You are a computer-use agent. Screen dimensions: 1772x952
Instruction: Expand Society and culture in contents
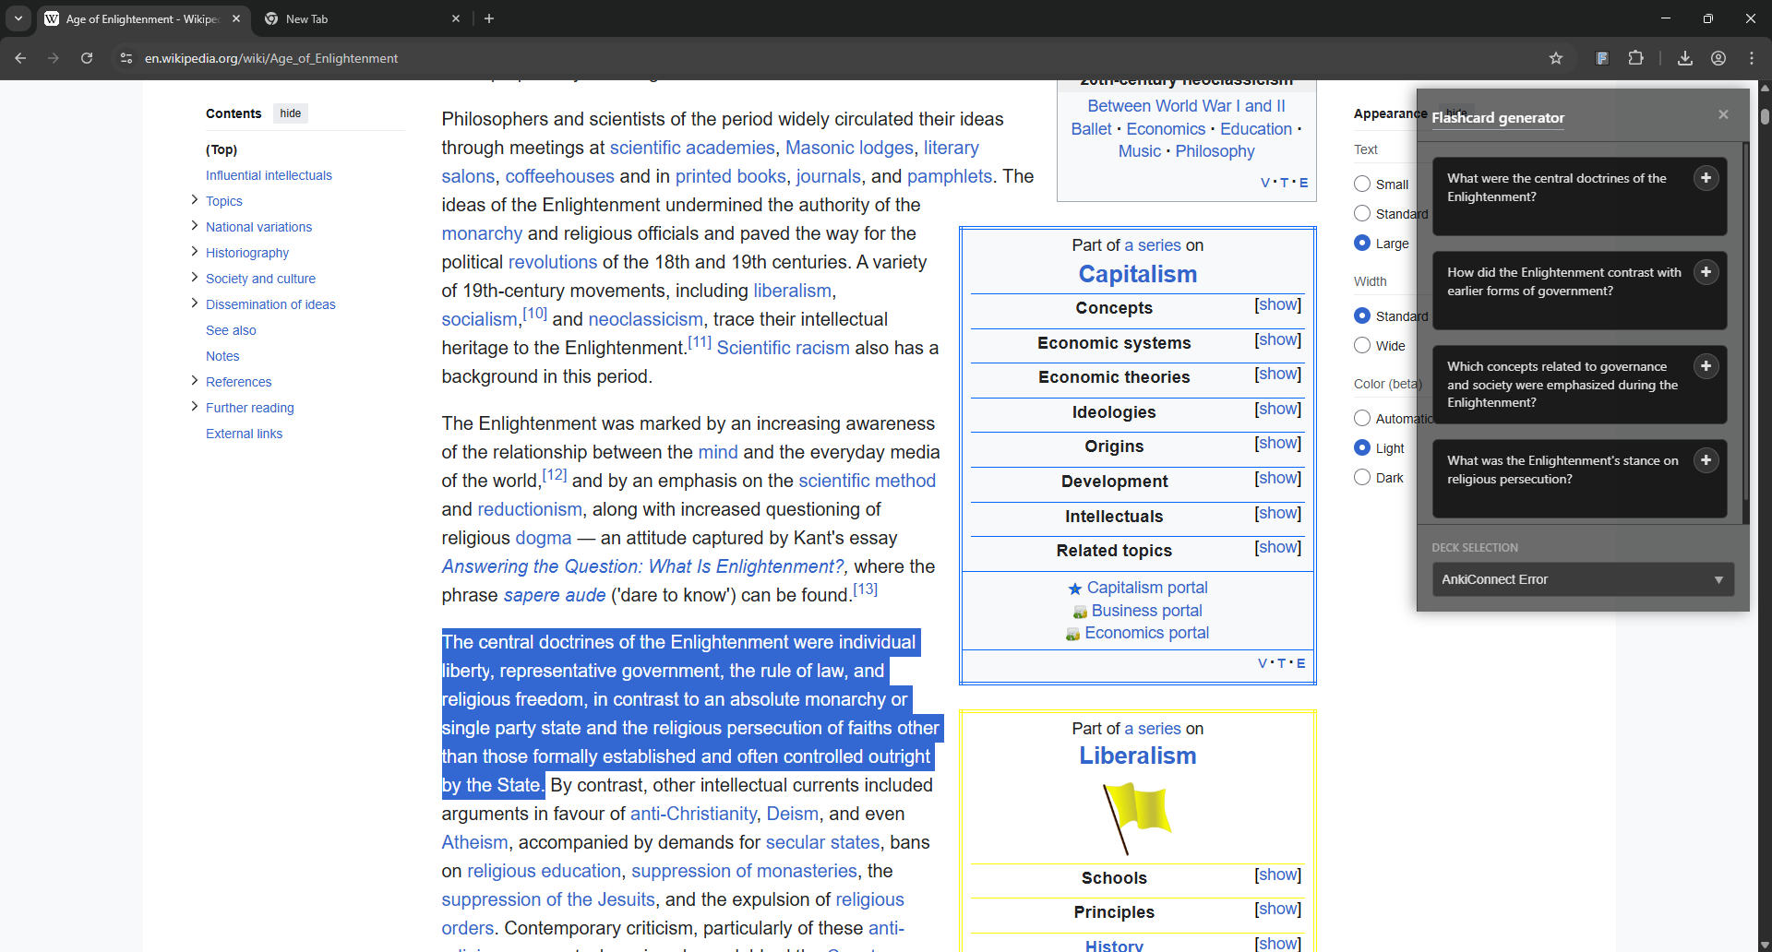coord(194,278)
